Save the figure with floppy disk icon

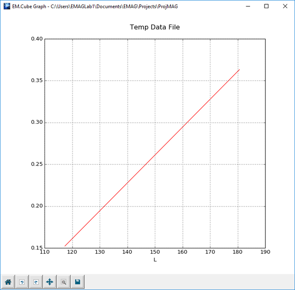coord(77,281)
